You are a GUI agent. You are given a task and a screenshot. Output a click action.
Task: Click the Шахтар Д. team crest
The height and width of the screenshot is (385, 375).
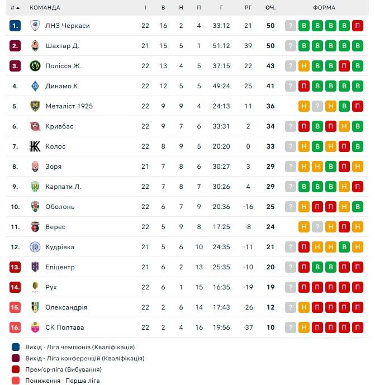click(35, 46)
